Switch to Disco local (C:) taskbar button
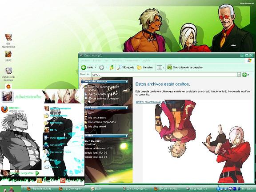The width and height of the screenshot is (256, 192). coord(200,189)
